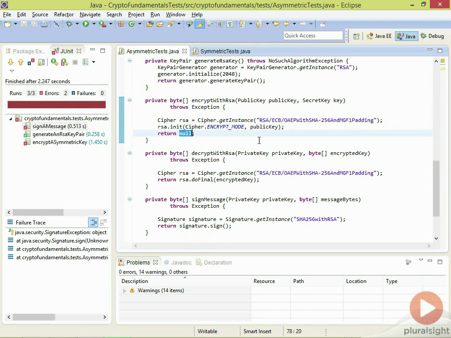Click the New Java Package icon
This screenshot has height=338, width=451.
121,24
